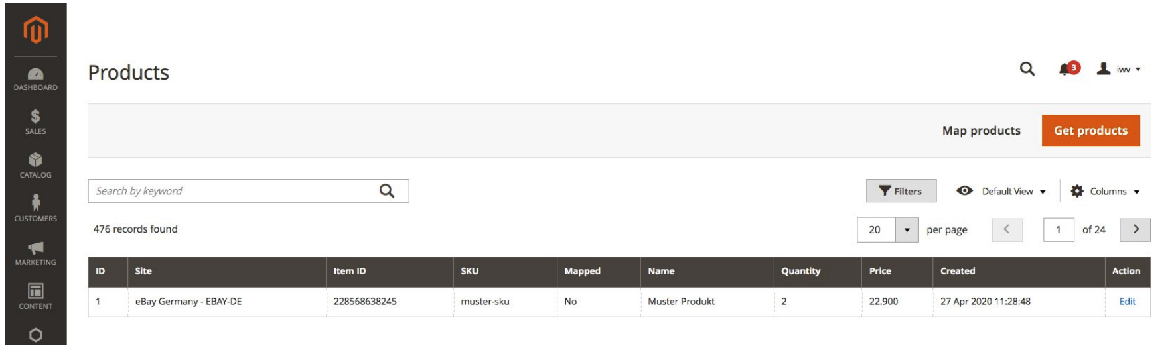Toggle the Filters panel
This screenshot has width=1176, height=346.
[901, 192]
